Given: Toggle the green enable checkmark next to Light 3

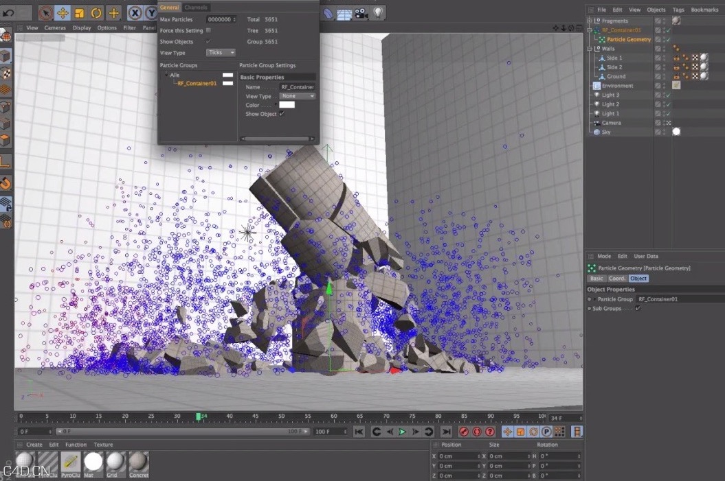Looking at the screenshot, I should click(668, 95).
